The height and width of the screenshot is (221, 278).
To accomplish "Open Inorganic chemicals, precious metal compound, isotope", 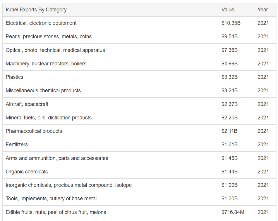I will click(x=68, y=185).
